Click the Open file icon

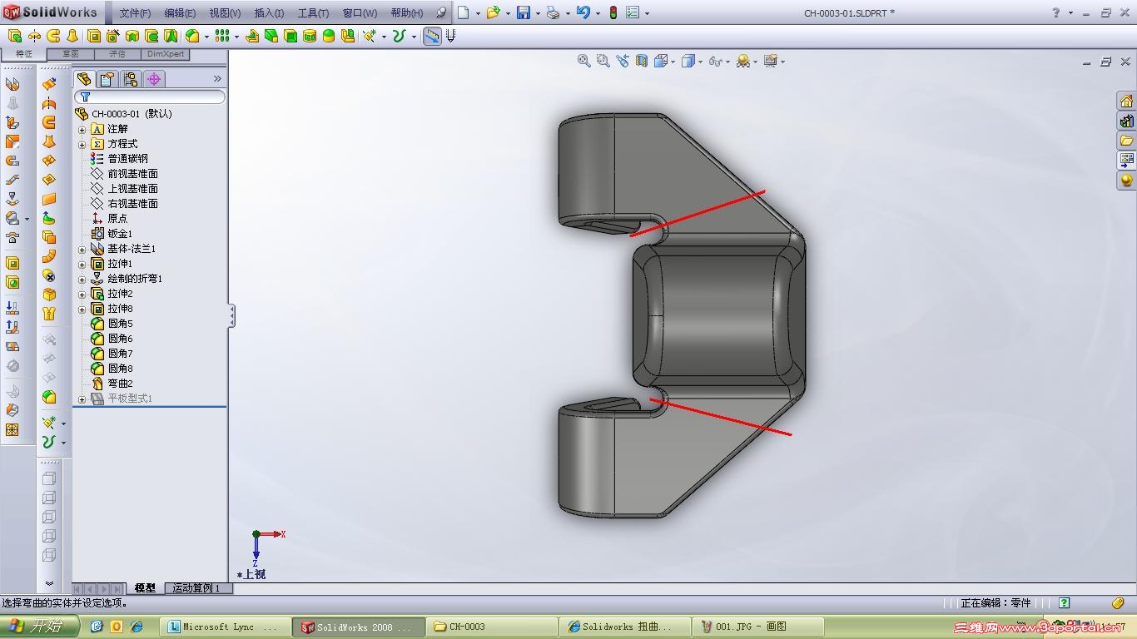point(493,12)
